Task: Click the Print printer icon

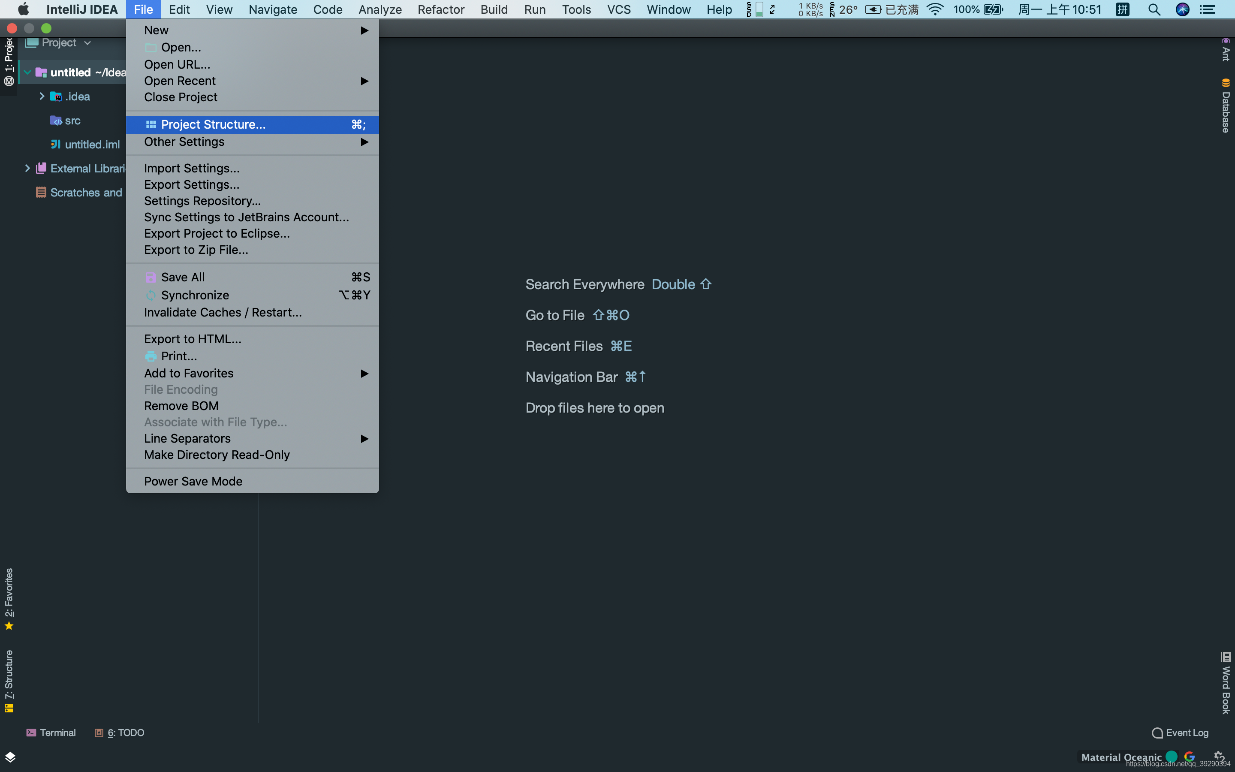Action: coord(151,356)
